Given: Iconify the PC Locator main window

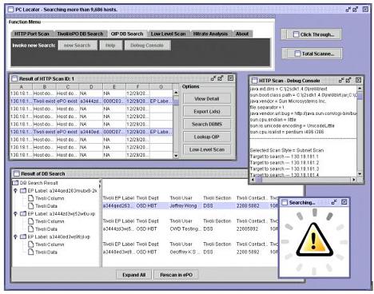Looking at the screenshot, I should pyautogui.click(x=348, y=10).
